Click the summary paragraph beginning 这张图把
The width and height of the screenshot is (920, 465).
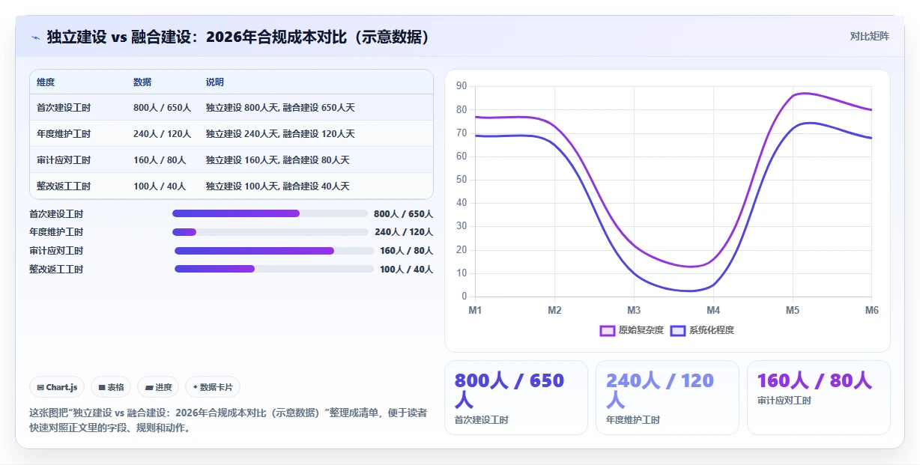pyautogui.click(x=228, y=420)
